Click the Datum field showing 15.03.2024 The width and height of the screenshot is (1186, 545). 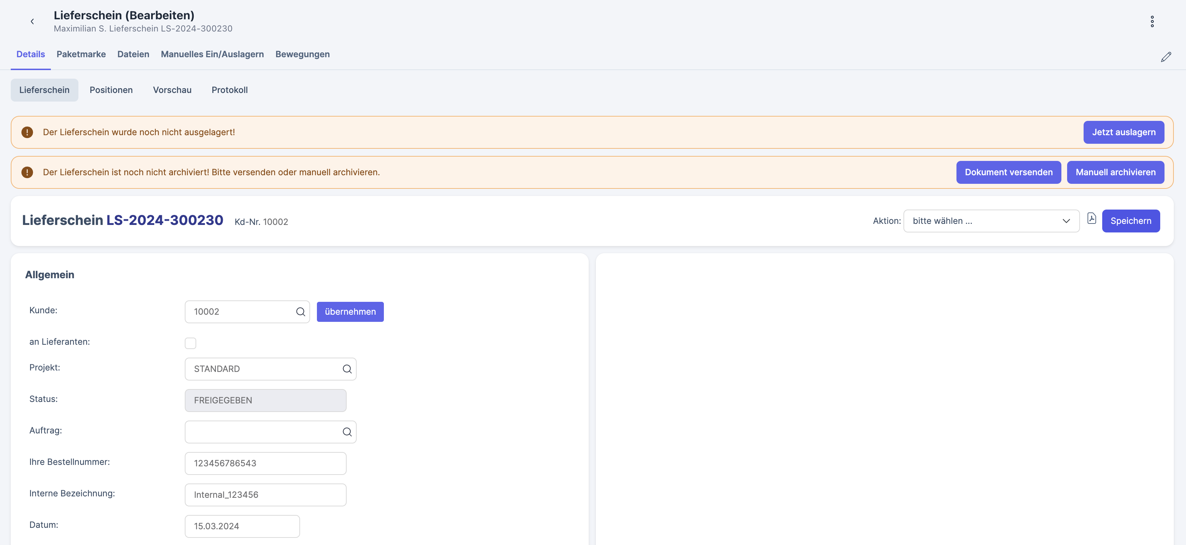(242, 526)
